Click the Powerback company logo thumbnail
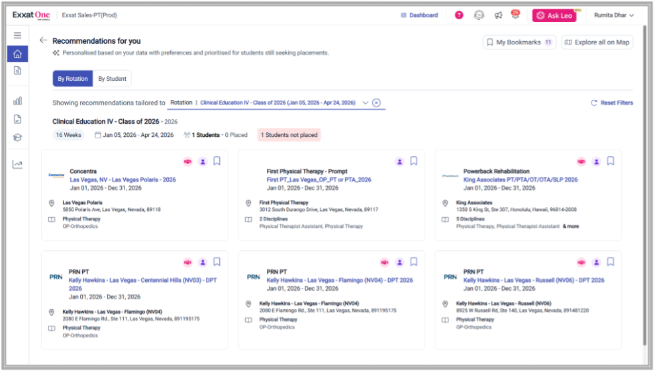 (450, 176)
